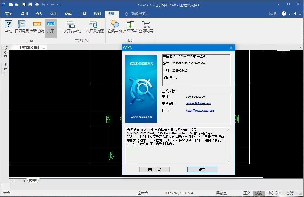This screenshot has width=304, height=197.
Task: Open the undo history dropdown arrow
Action: pyautogui.click(x=48, y=4)
